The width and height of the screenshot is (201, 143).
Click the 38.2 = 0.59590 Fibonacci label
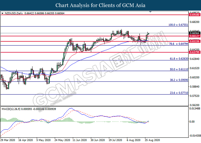point(179,80)
